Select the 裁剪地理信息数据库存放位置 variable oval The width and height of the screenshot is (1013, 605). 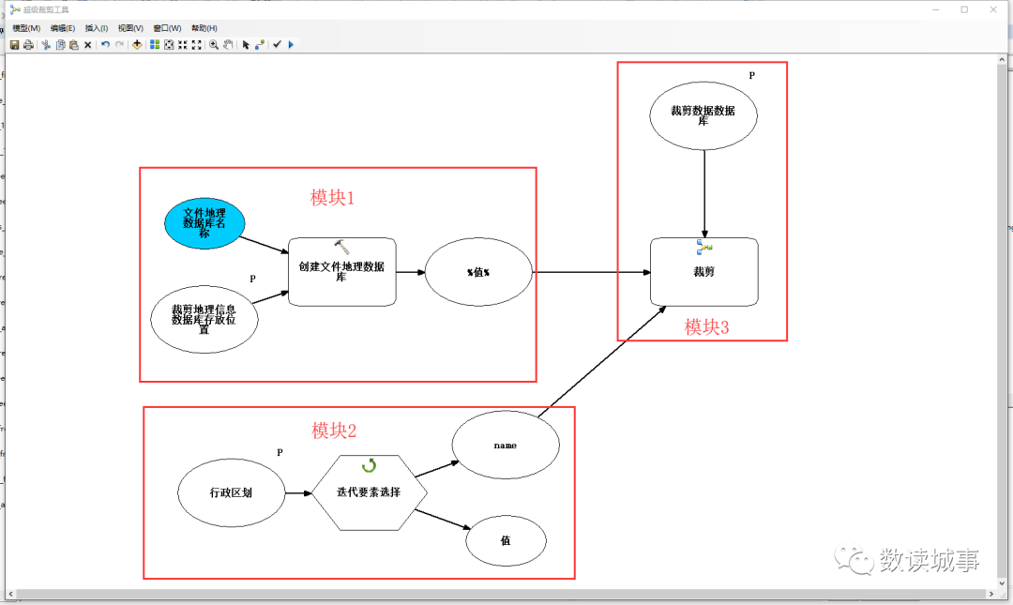204,319
